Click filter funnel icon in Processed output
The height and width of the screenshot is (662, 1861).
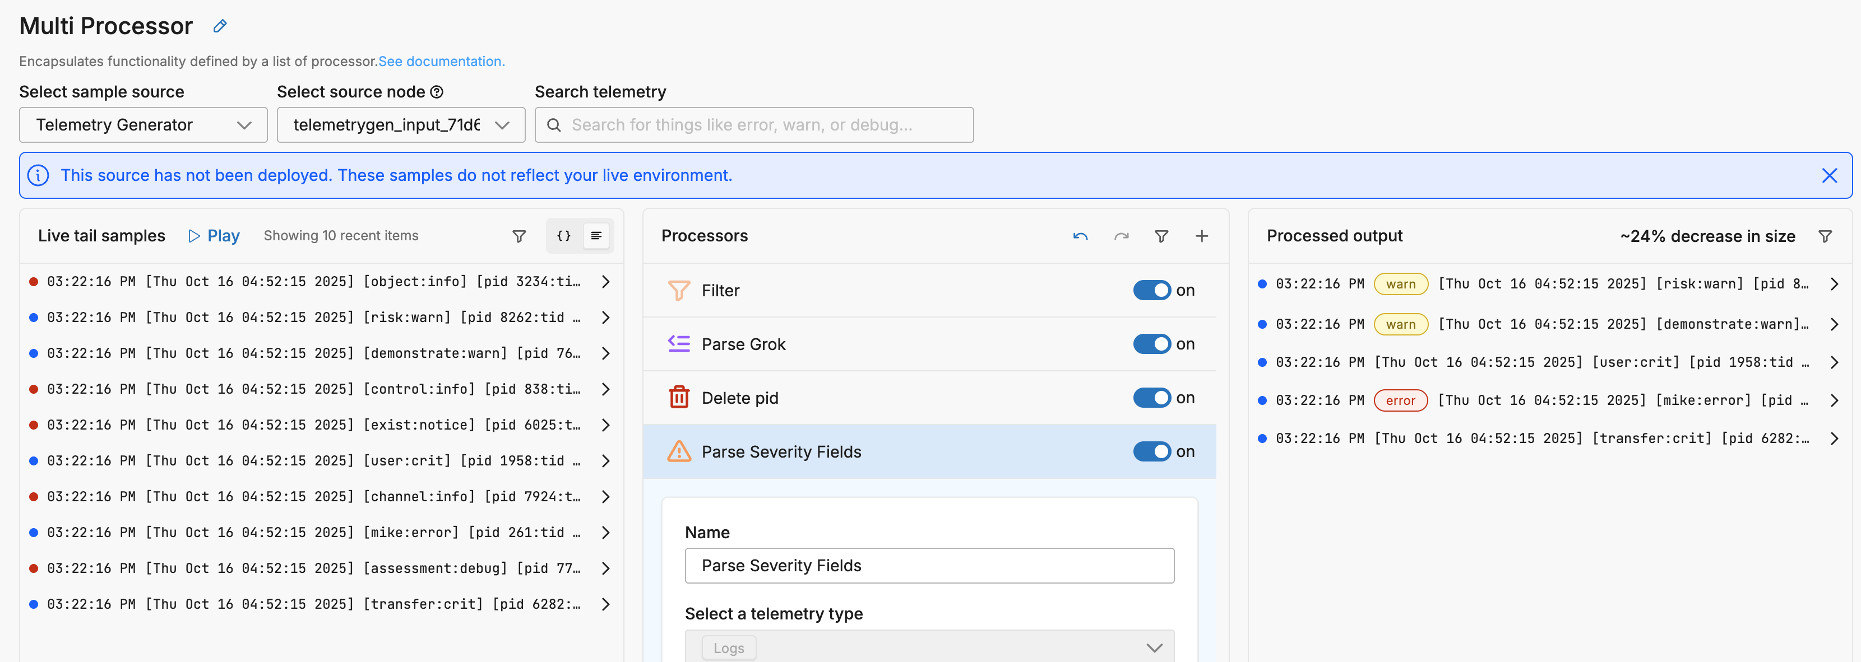[x=1825, y=236]
